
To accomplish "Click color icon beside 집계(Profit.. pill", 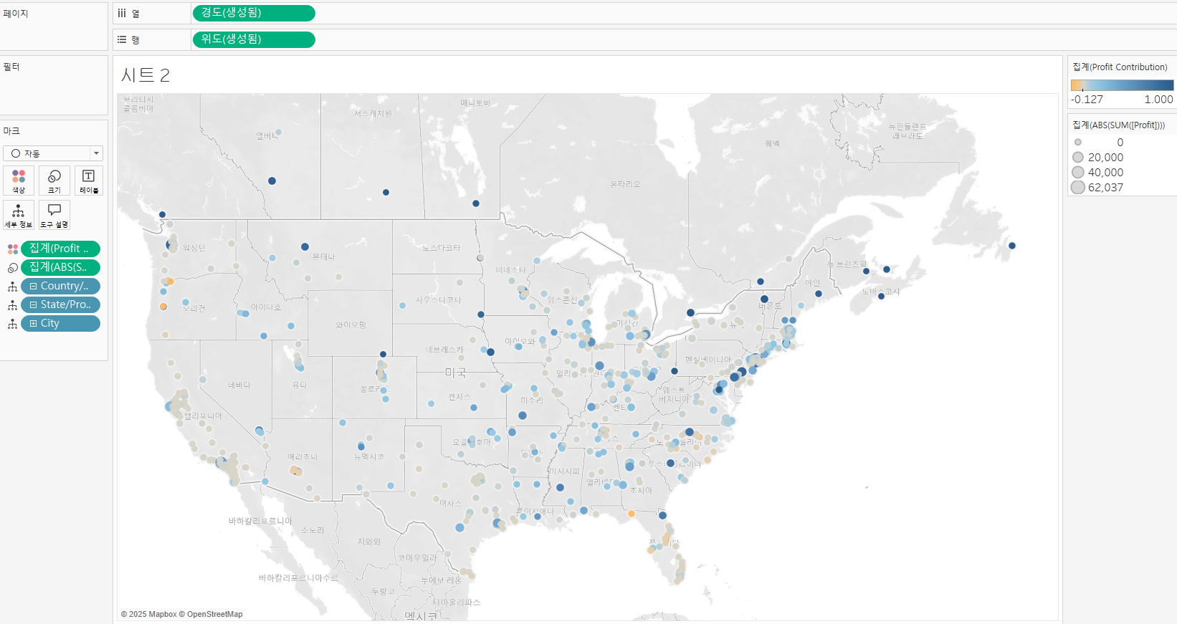I will (13, 249).
